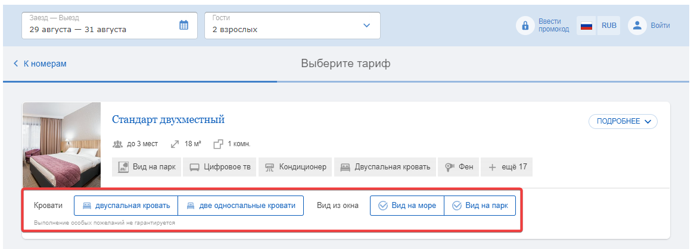The height and width of the screenshot is (249, 694).
Task: Select two single beds option
Action: click(241, 206)
